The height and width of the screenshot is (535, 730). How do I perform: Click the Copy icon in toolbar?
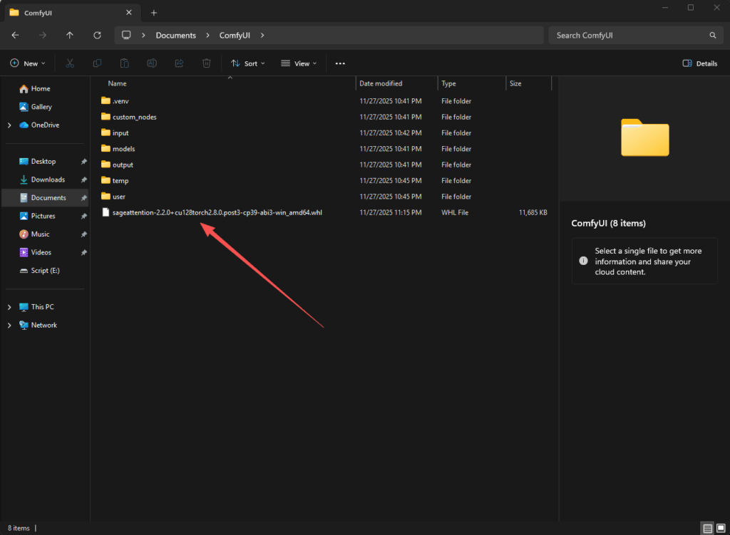[x=97, y=63]
